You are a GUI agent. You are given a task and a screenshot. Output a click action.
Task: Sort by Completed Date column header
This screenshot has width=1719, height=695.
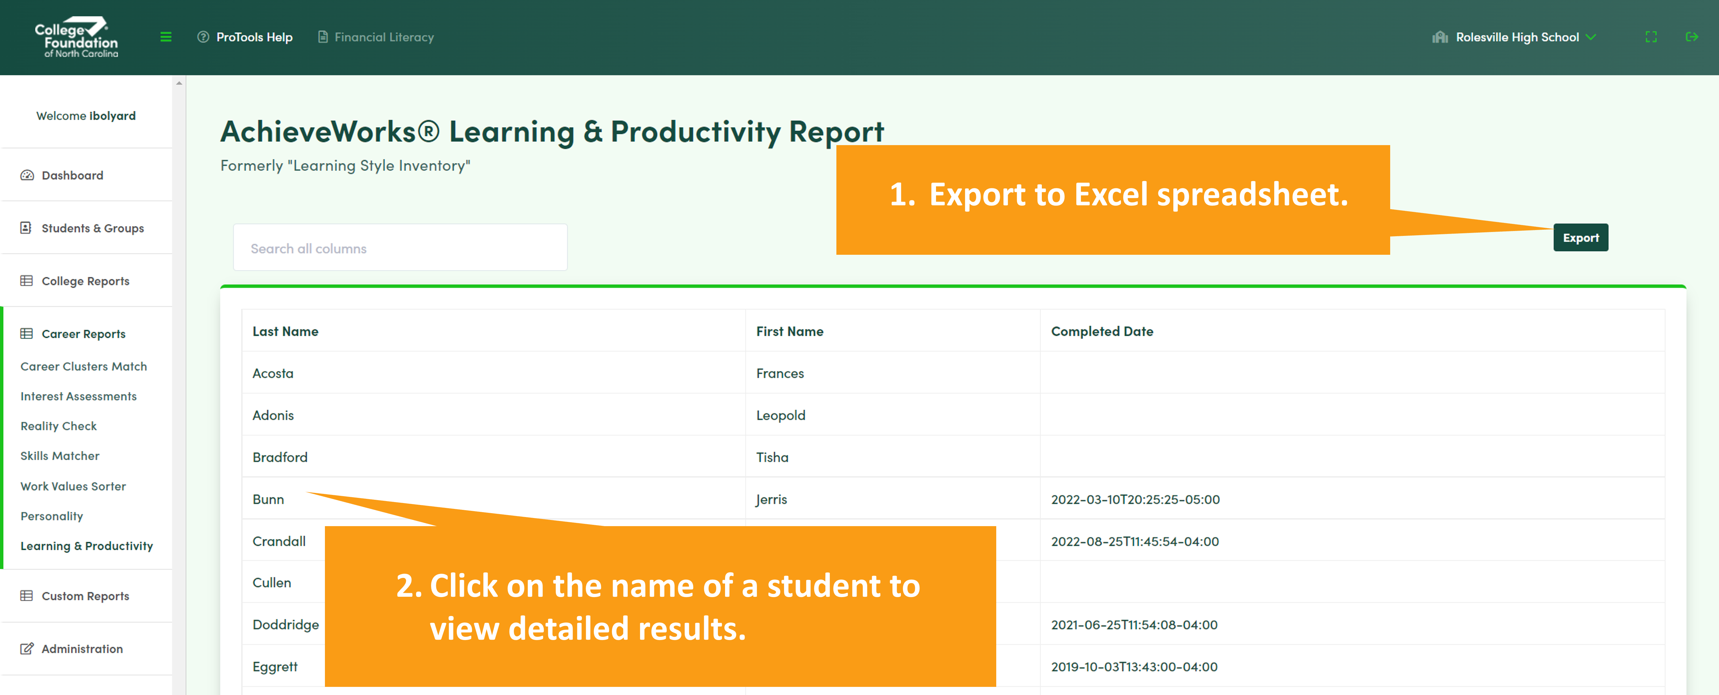pyautogui.click(x=1102, y=332)
